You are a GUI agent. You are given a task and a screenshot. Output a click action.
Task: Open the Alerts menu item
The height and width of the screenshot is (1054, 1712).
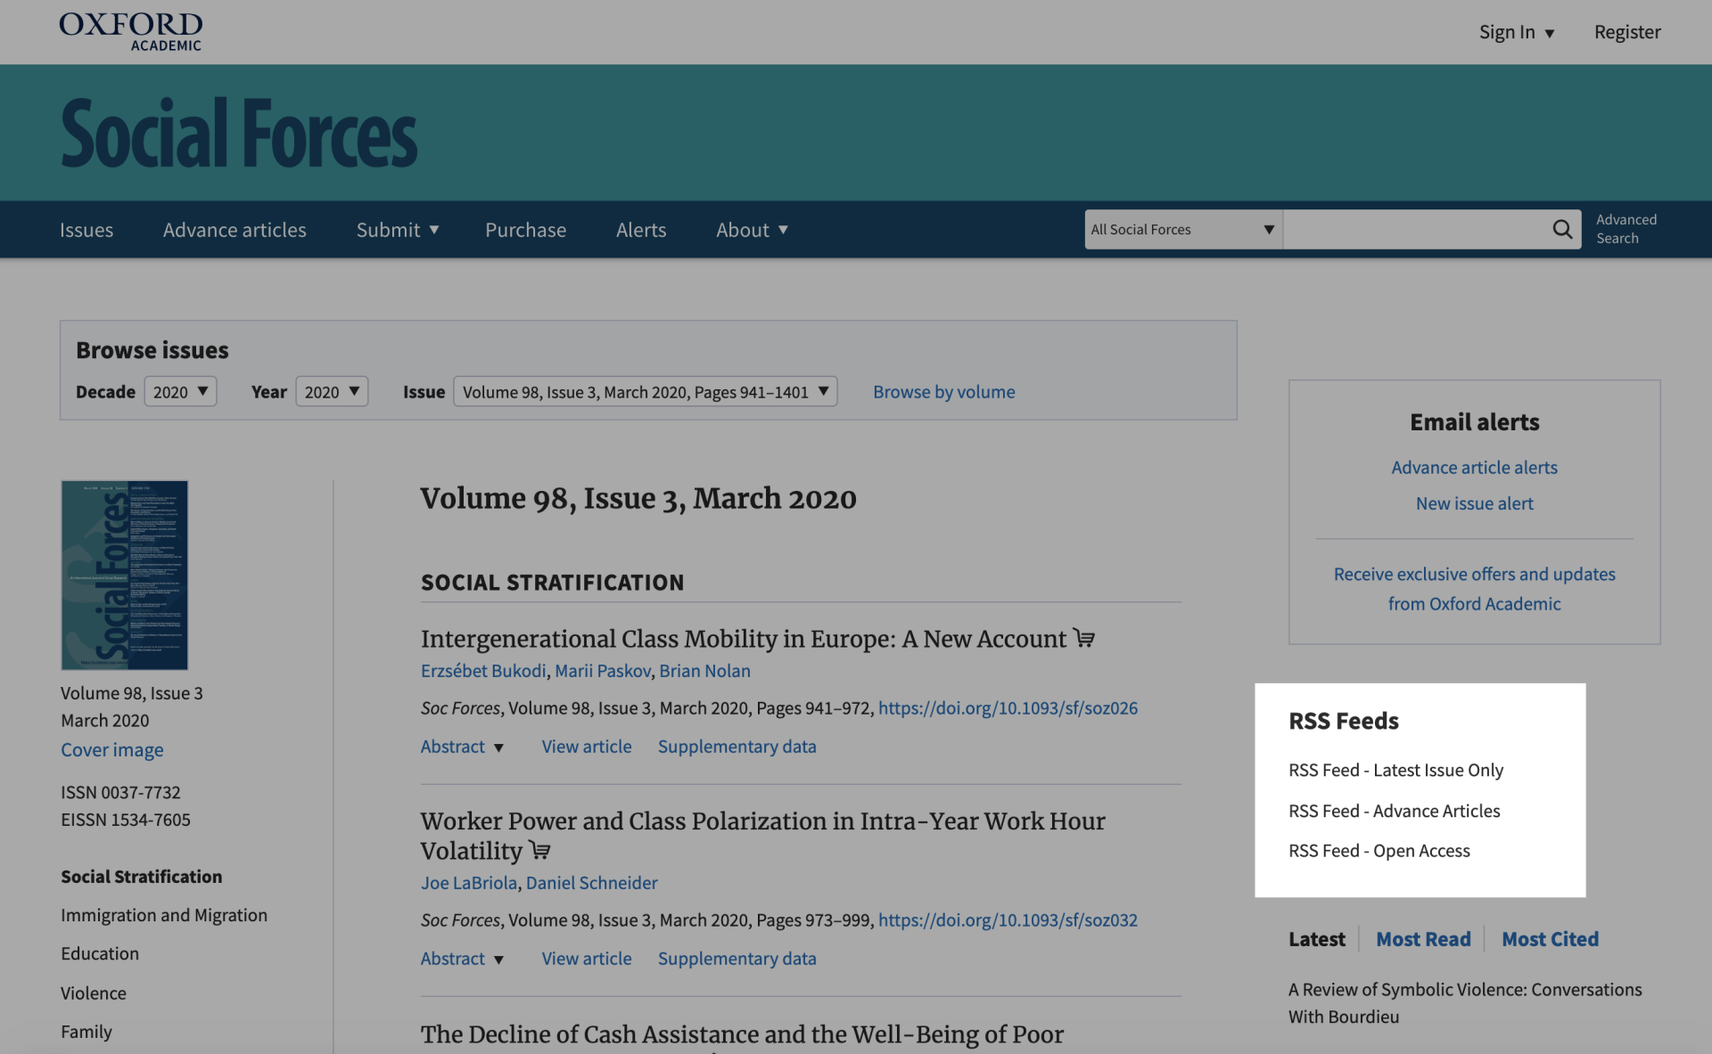(641, 230)
